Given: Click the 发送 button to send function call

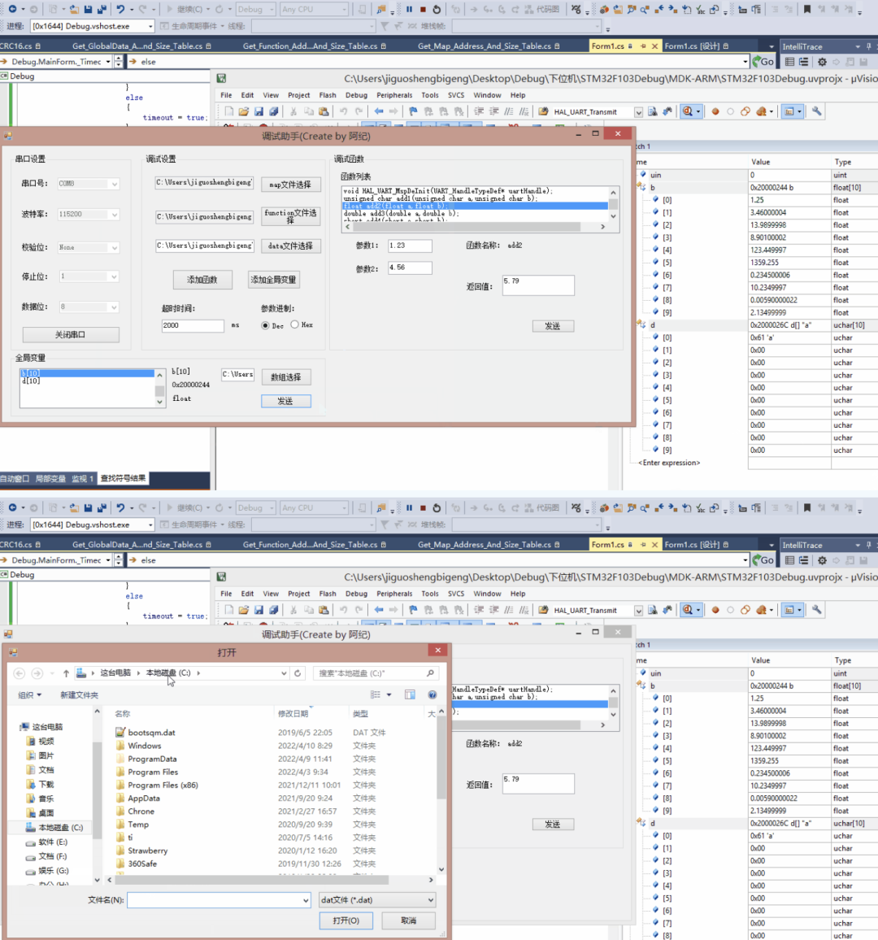Looking at the screenshot, I should [x=554, y=325].
